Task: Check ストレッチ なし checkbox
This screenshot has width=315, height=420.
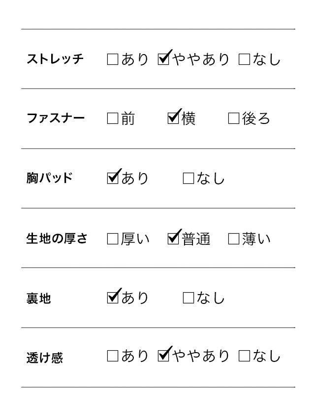Action: click(x=244, y=60)
